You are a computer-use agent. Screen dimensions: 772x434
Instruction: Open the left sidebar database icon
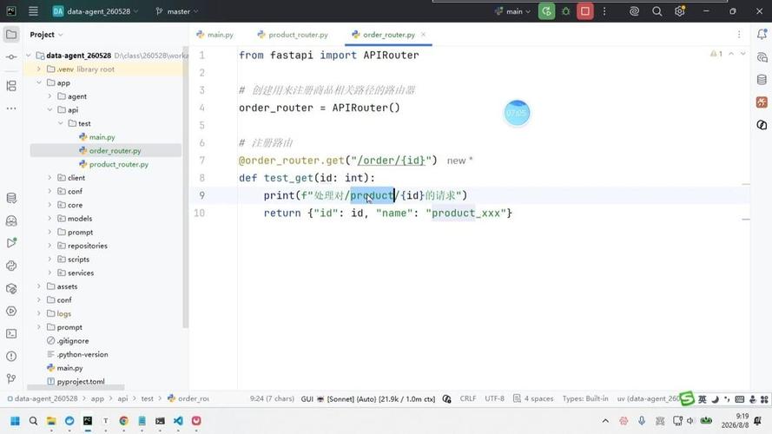(11, 198)
